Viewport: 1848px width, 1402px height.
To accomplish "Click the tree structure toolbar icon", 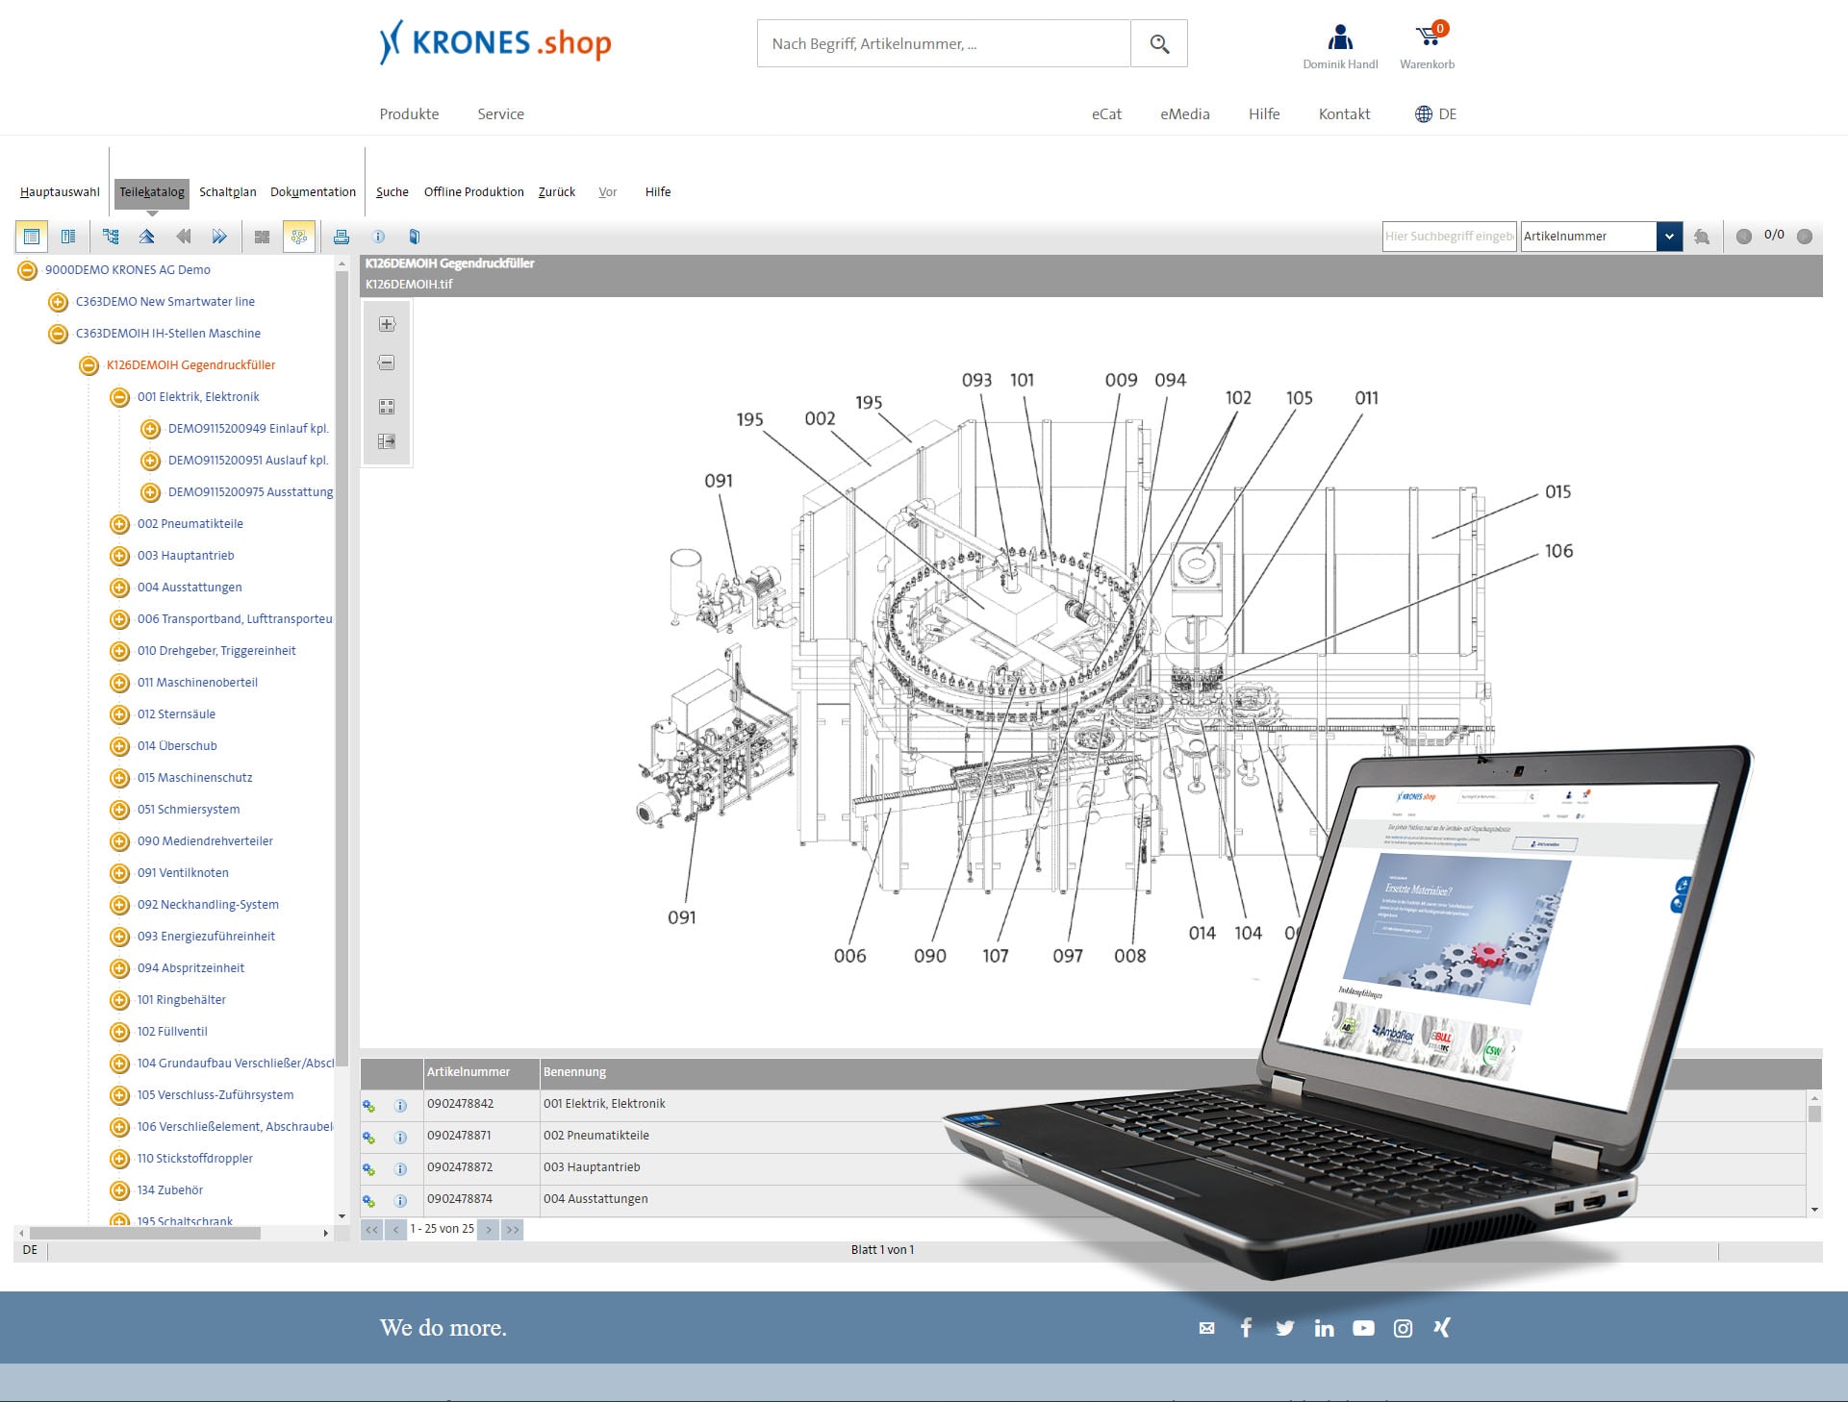I will coord(111,237).
